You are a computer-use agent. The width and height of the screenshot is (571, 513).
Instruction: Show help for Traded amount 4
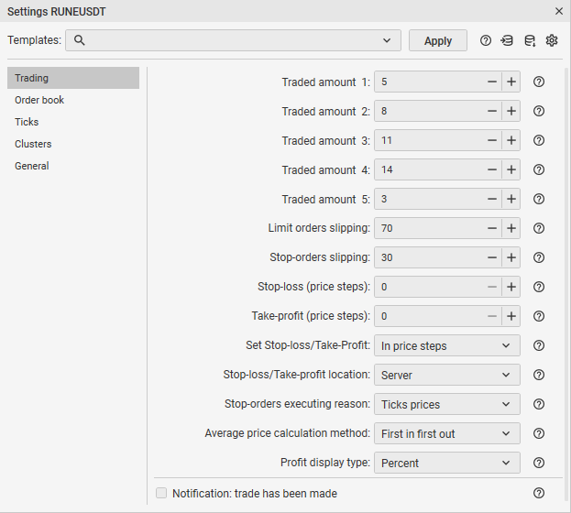539,169
